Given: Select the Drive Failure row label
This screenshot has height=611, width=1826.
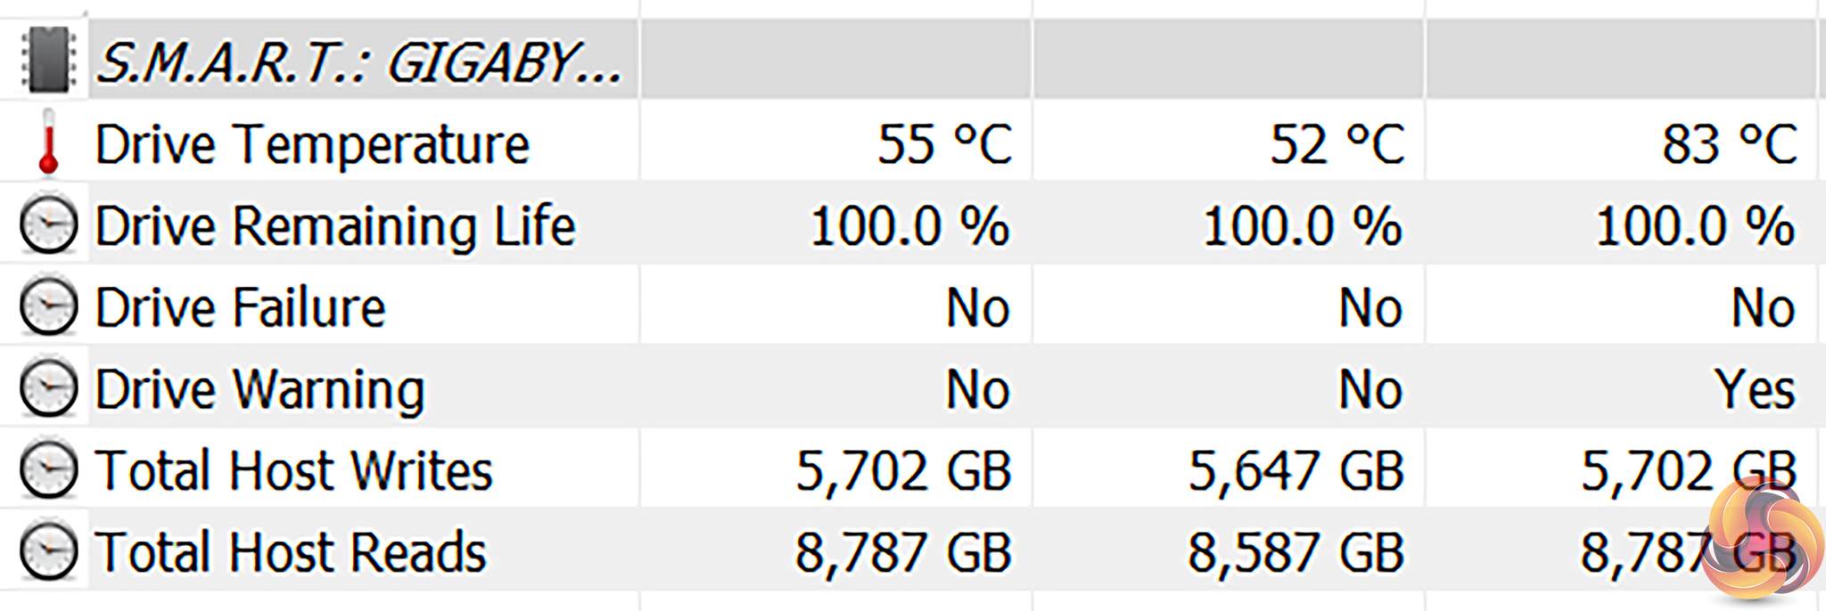Looking at the screenshot, I should coord(240,308).
